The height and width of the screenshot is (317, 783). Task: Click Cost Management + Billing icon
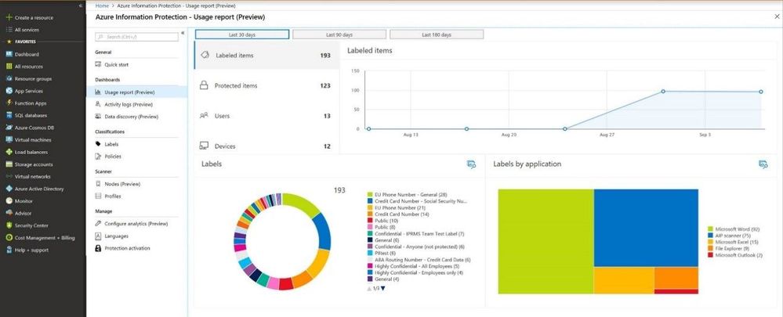[x=9, y=238]
